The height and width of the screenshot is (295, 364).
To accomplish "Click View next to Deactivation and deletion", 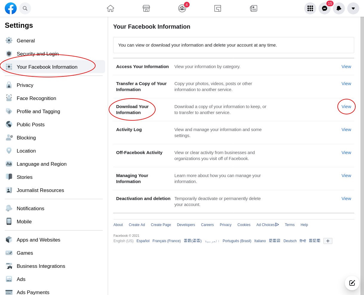I will point(346,199).
